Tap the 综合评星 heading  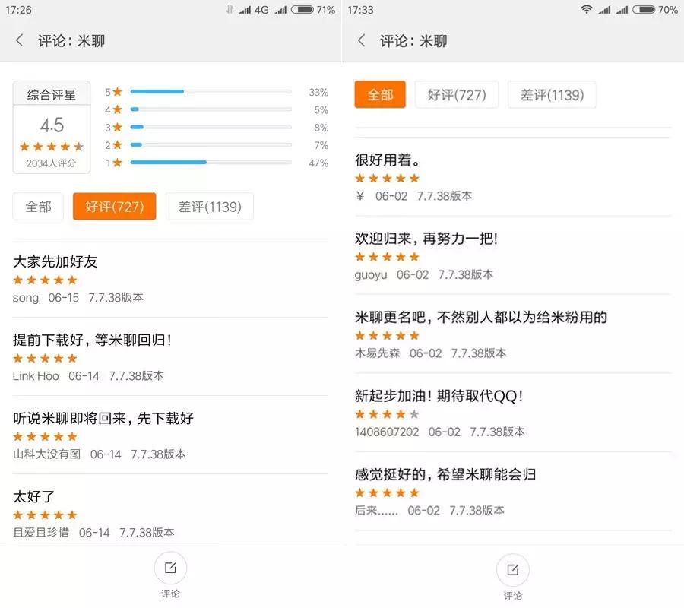coord(52,94)
